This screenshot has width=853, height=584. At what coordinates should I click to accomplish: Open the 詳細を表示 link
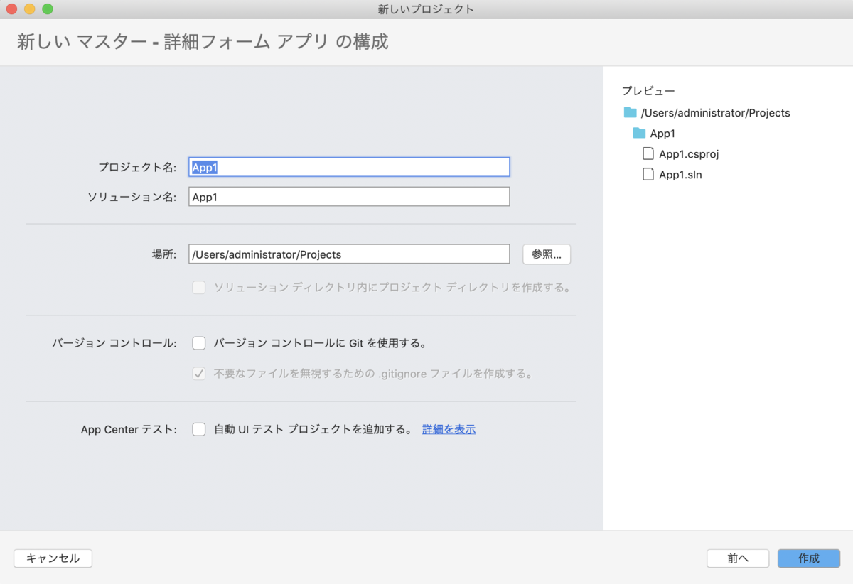click(x=449, y=429)
